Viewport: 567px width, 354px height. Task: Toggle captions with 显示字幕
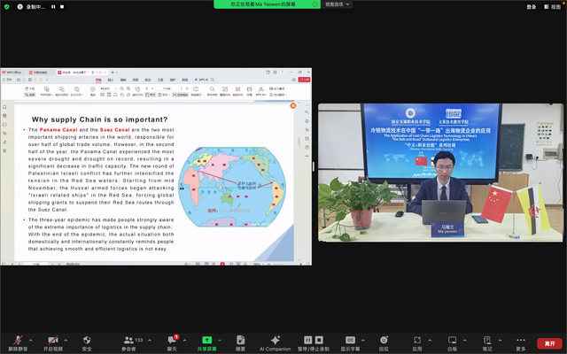click(x=350, y=342)
